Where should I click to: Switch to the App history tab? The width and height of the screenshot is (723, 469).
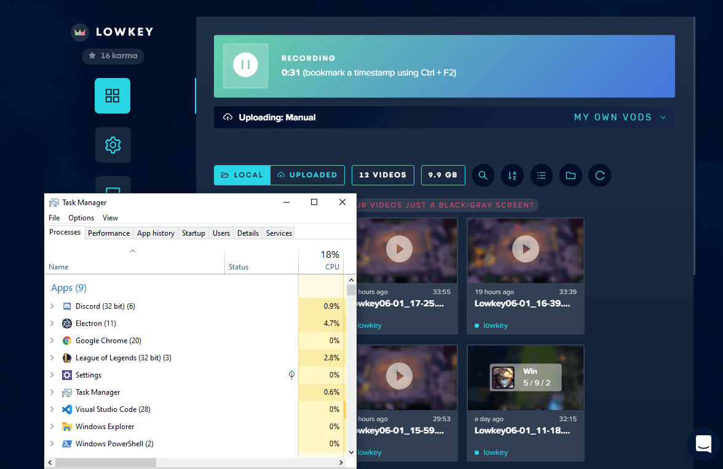tap(156, 233)
